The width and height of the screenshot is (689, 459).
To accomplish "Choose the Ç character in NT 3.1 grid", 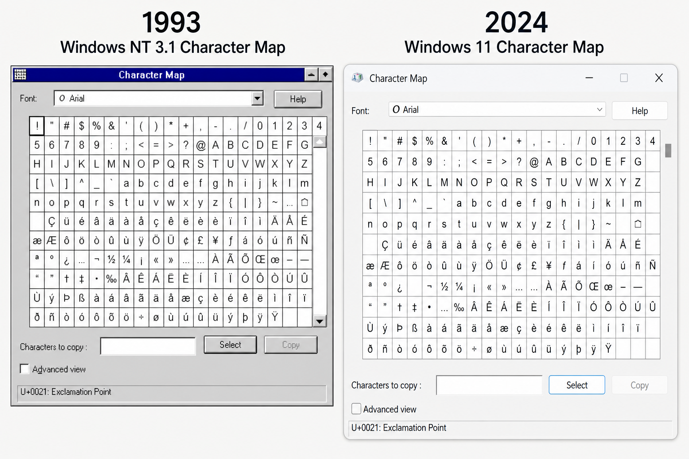I will point(52,221).
